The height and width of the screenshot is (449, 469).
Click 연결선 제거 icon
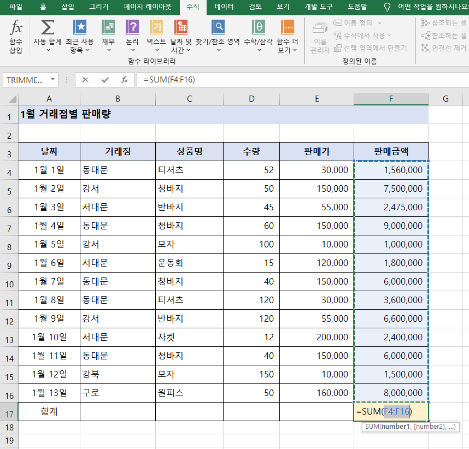pos(425,48)
